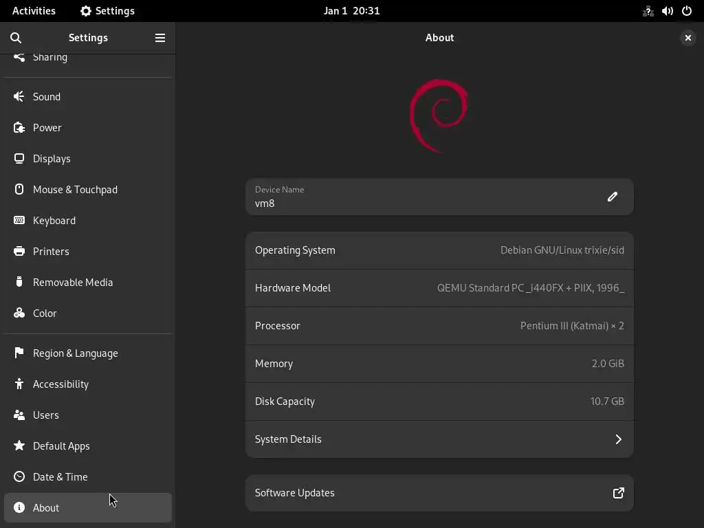This screenshot has height=528, width=704.
Task: Click the Processor row label
Action: tap(278, 325)
